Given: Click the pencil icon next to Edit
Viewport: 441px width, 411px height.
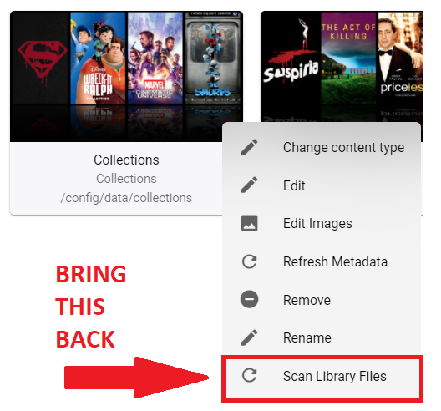Looking at the screenshot, I should [x=249, y=185].
